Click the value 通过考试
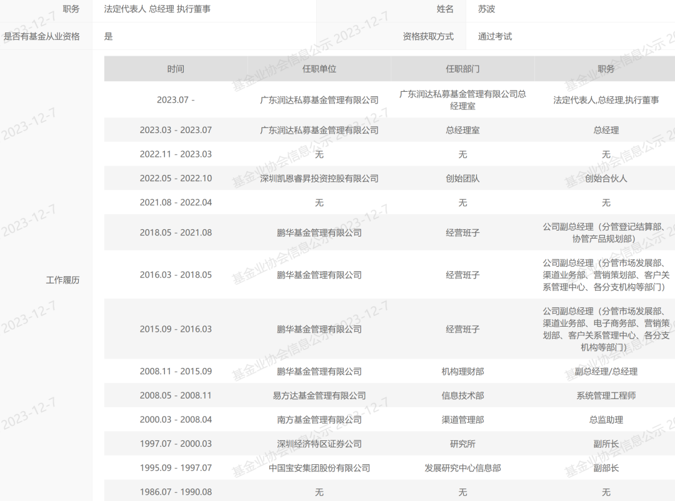The width and height of the screenshot is (675, 501). tap(495, 37)
